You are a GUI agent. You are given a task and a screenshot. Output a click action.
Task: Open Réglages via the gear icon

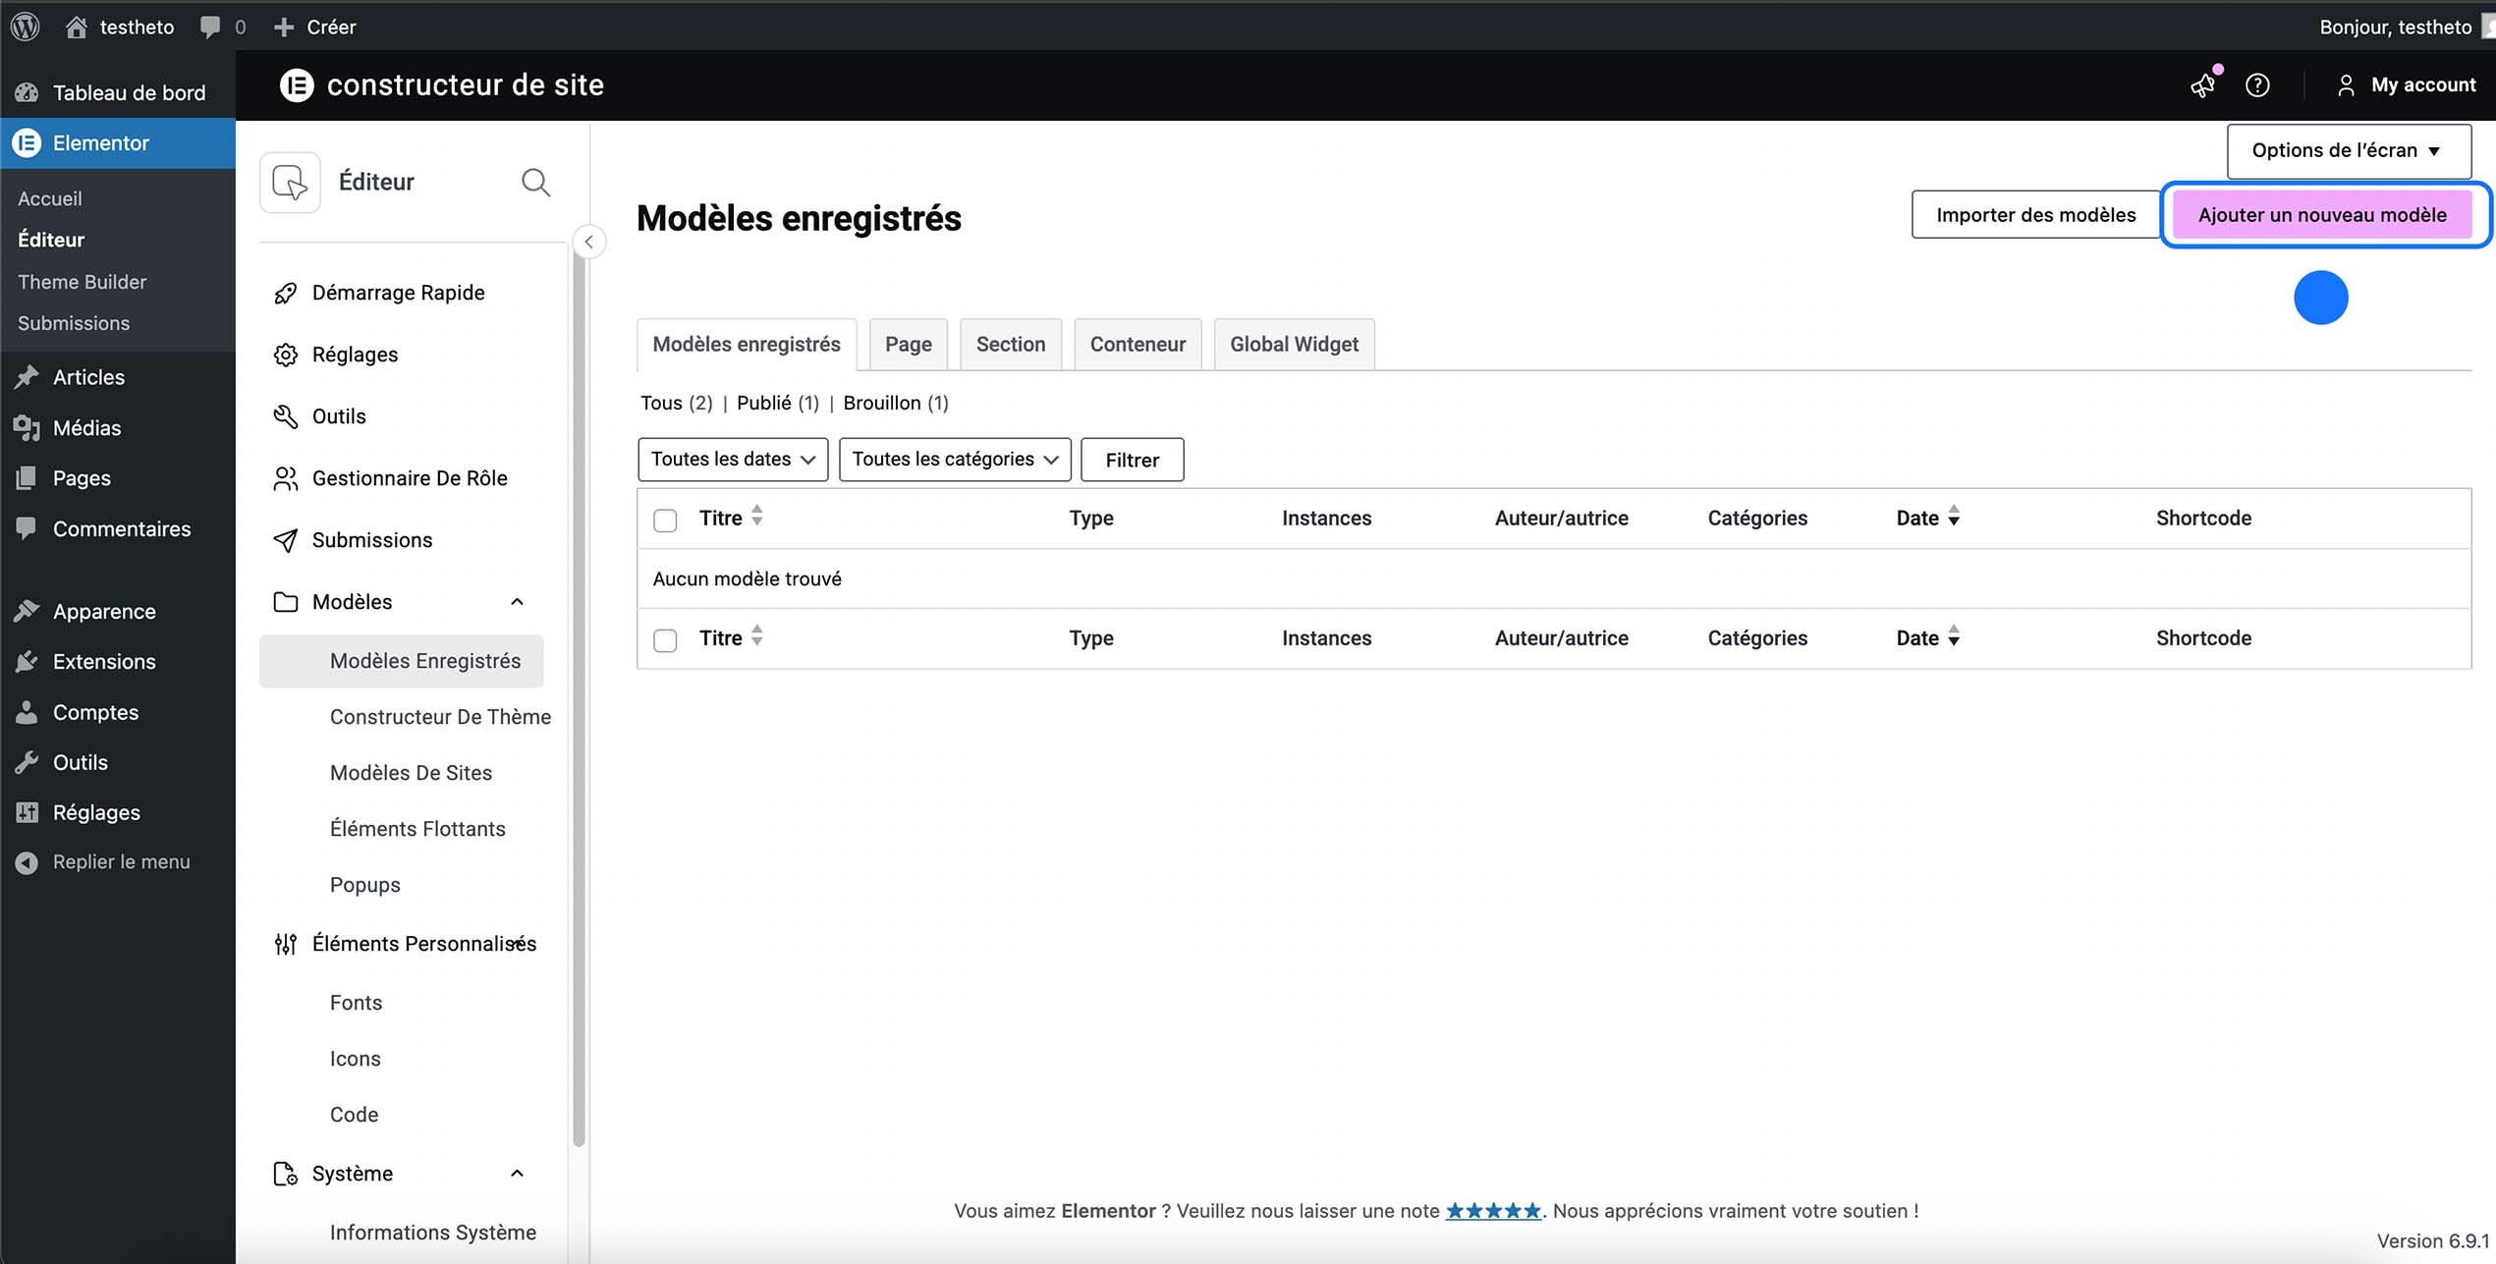click(285, 354)
